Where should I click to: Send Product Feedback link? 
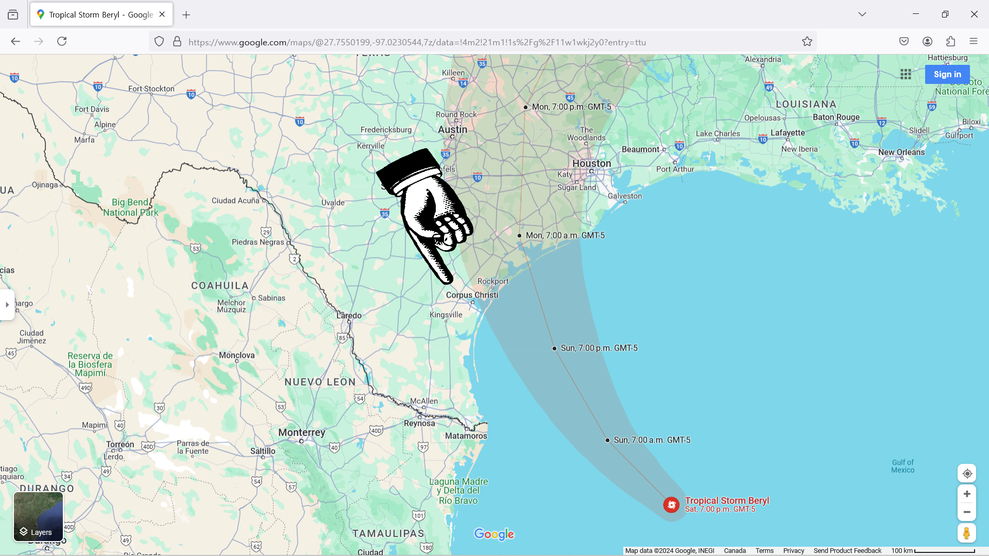tap(847, 551)
